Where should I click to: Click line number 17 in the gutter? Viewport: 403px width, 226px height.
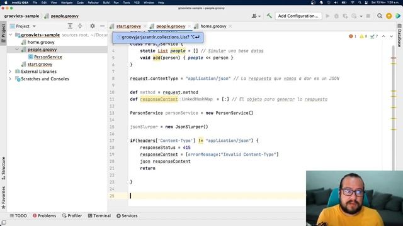(x=112, y=141)
